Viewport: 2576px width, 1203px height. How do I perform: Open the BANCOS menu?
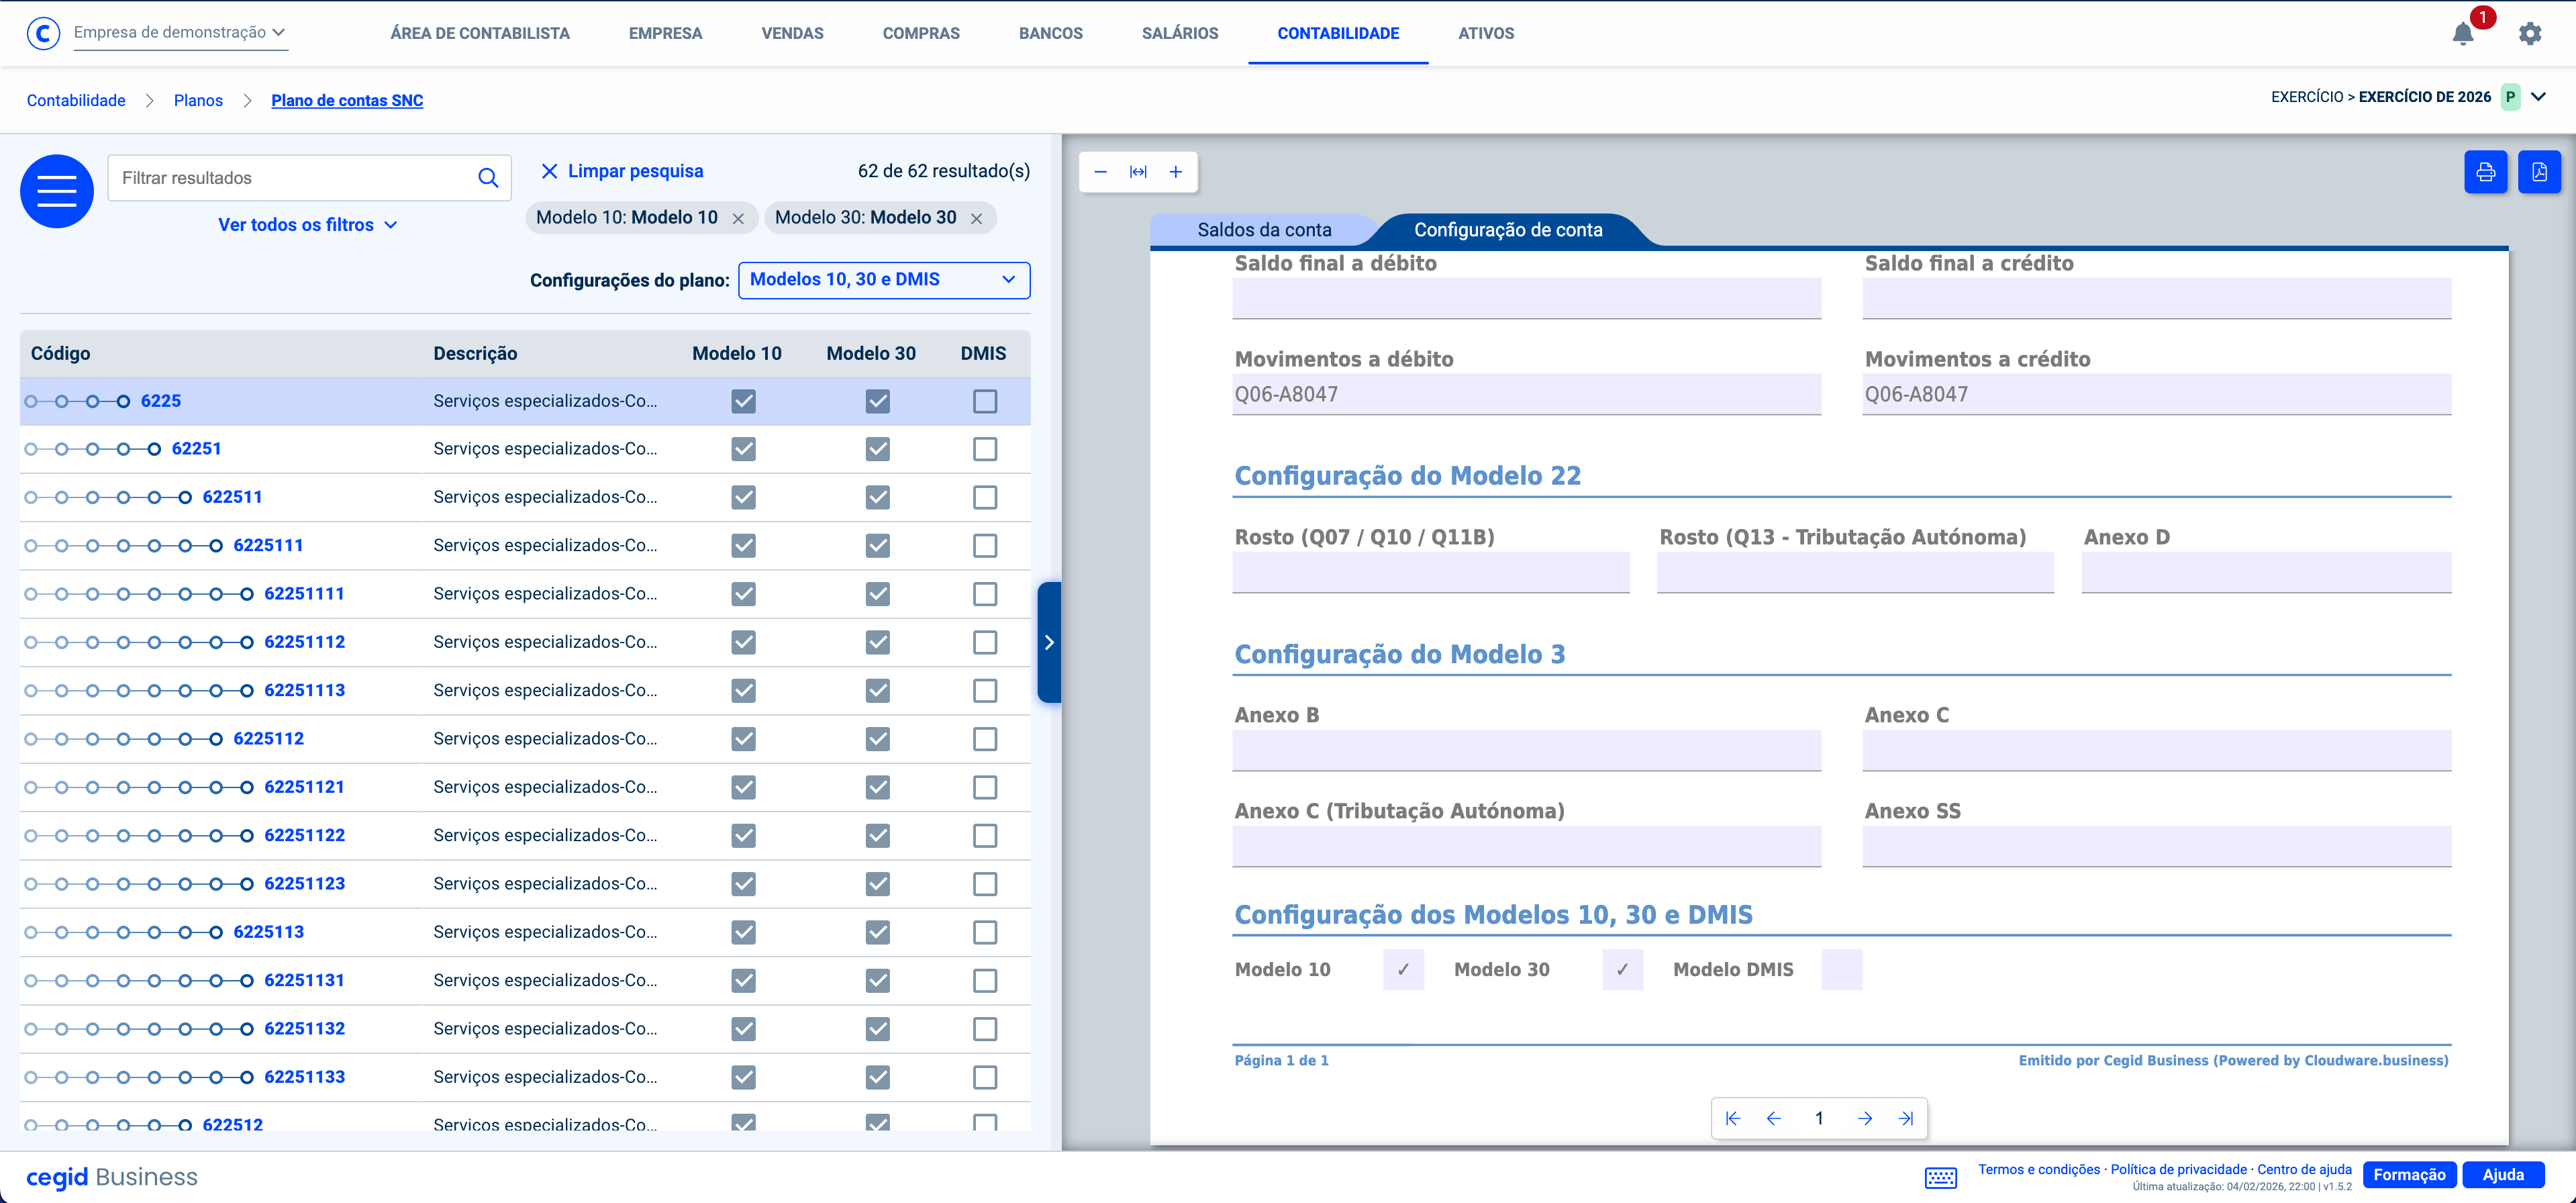1050,33
